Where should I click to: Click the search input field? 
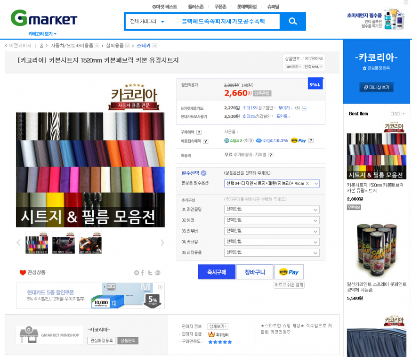[x=223, y=22]
